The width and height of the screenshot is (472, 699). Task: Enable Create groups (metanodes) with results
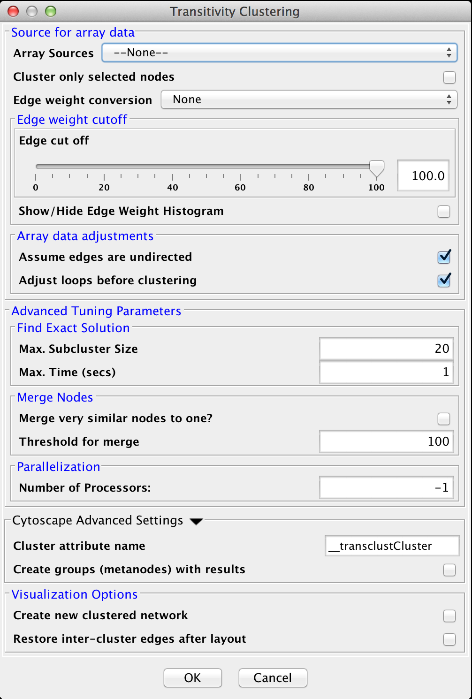point(449,570)
